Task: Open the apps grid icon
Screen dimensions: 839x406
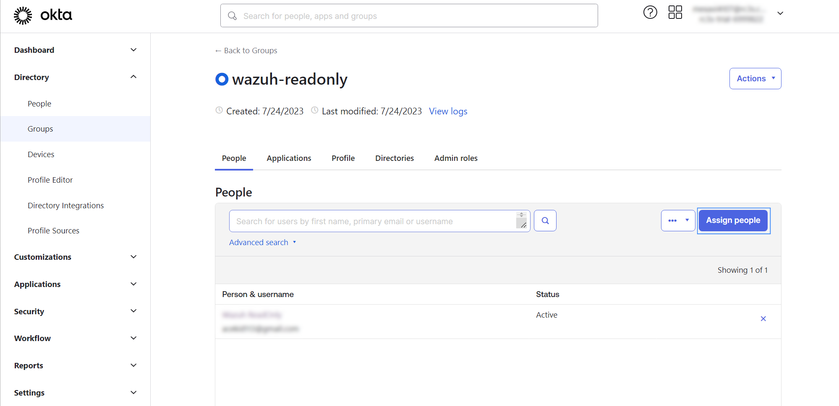Action: click(675, 13)
